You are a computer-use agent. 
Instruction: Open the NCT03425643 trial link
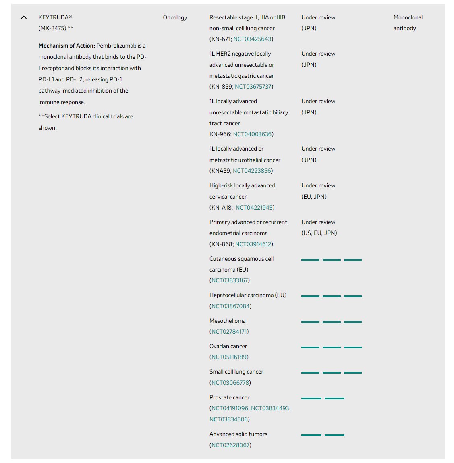click(x=253, y=39)
